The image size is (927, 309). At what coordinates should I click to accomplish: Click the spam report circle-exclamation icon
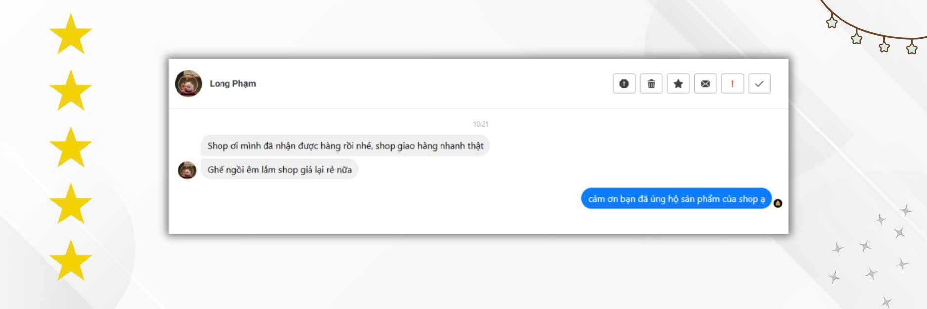pos(624,84)
